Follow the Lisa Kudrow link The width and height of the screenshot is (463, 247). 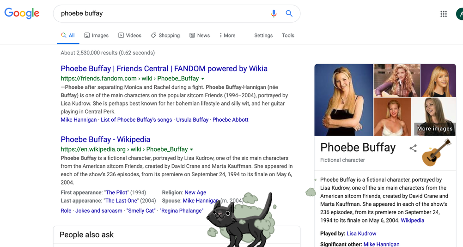361,234
